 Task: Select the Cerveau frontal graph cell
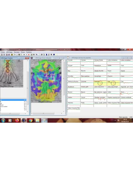click(100, 62)
